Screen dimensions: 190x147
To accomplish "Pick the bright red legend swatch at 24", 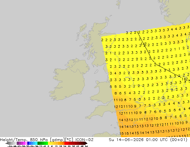I will [x=65, y=143].
